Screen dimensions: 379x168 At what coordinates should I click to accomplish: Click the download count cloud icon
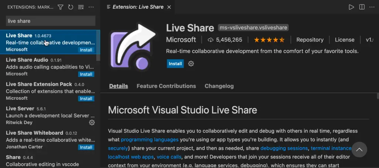coord(211,40)
